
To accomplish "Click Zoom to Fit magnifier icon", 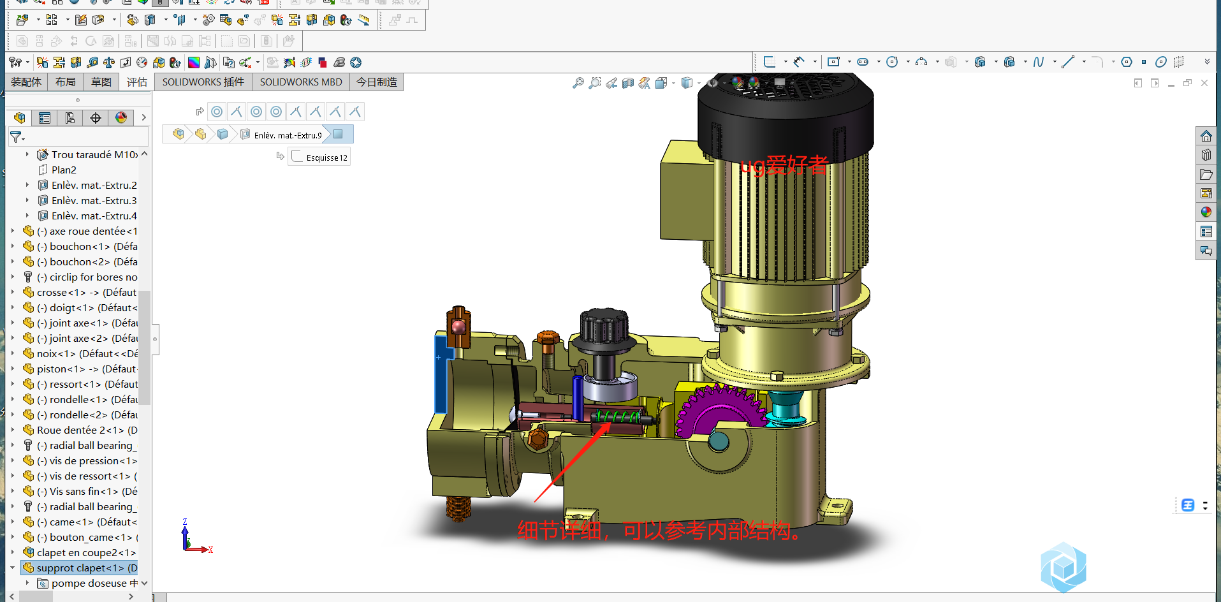I will (x=578, y=83).
